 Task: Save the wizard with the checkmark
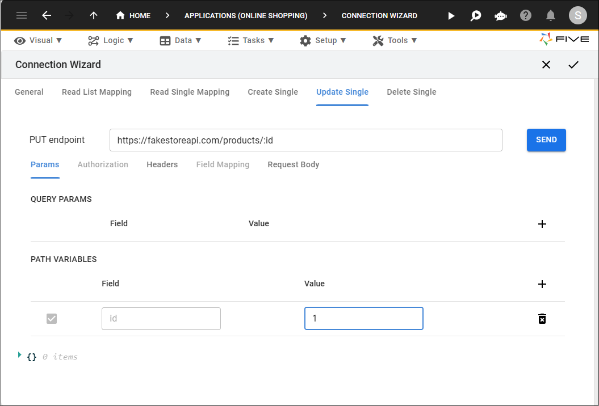[x=573, y=65]
